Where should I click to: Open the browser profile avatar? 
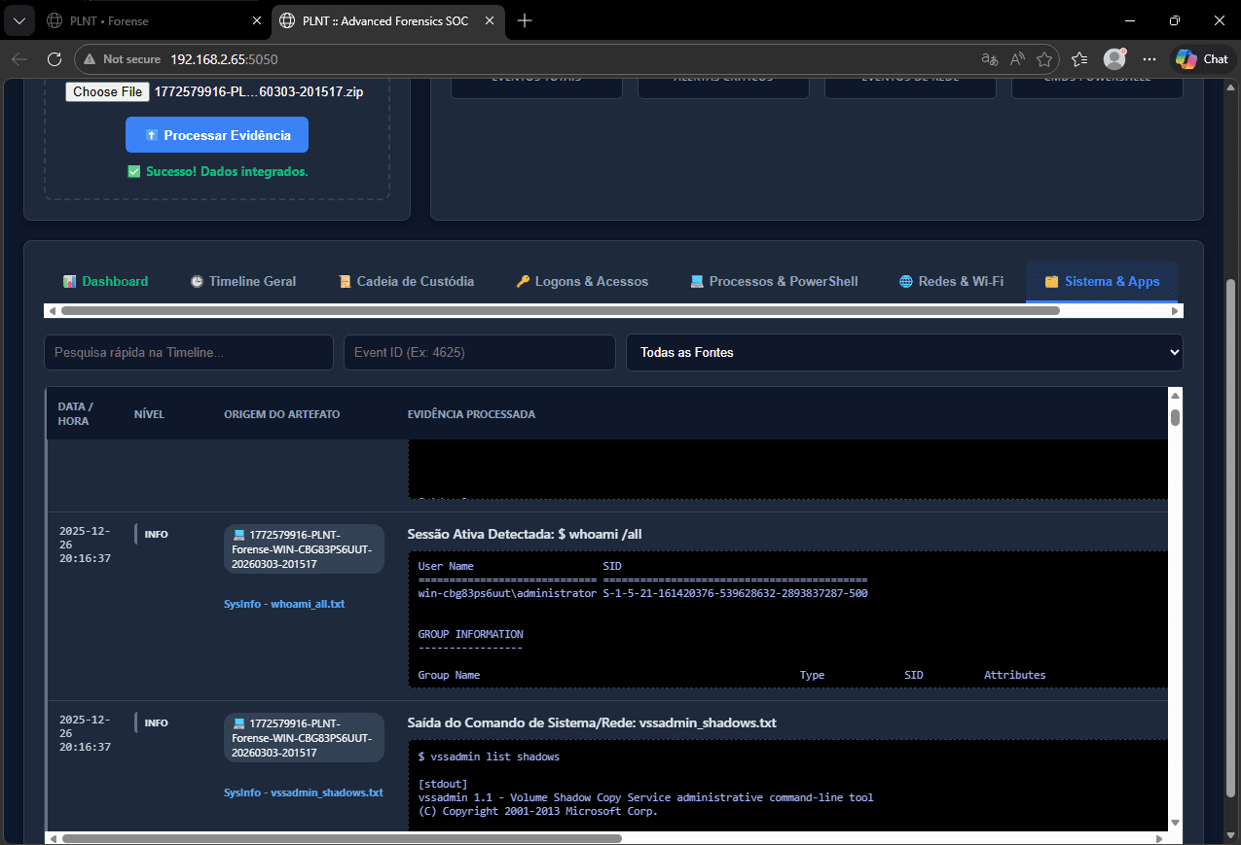[1113, 59]
